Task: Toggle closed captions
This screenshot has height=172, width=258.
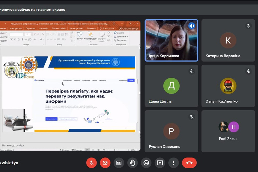Action: tap(119, 163)
